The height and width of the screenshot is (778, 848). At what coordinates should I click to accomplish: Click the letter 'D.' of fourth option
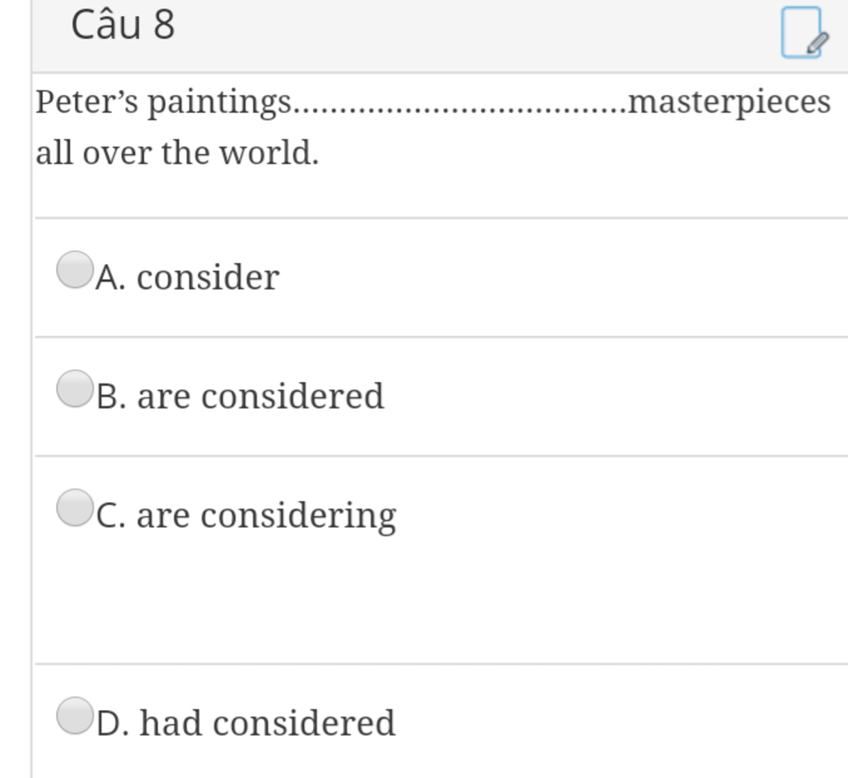[x=113, y=723]
